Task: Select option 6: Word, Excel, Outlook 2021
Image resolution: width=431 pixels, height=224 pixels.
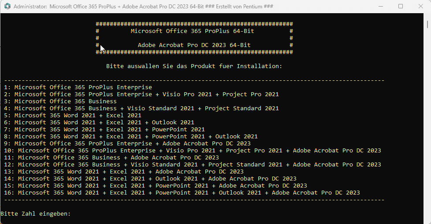Action: (x=99, y=123)
